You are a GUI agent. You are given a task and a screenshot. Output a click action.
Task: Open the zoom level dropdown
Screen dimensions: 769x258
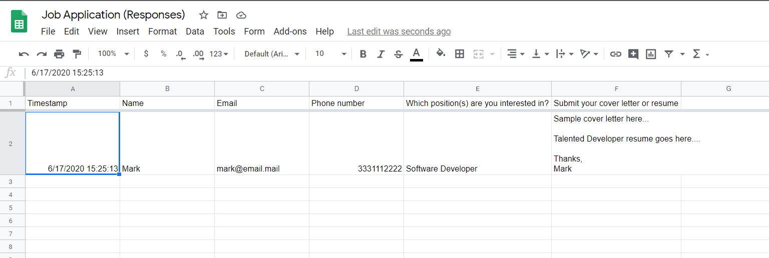[x=113, y=54]
